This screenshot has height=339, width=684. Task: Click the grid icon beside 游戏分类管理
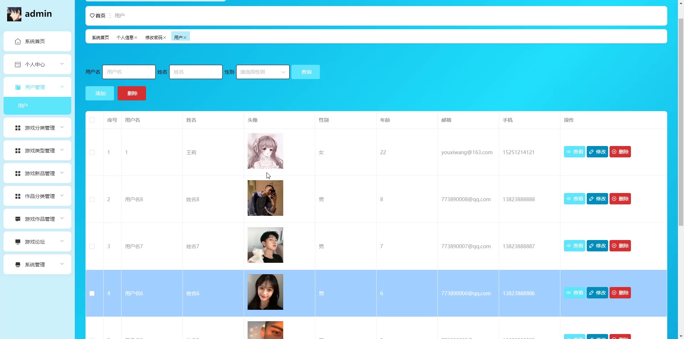click(18, 128)
